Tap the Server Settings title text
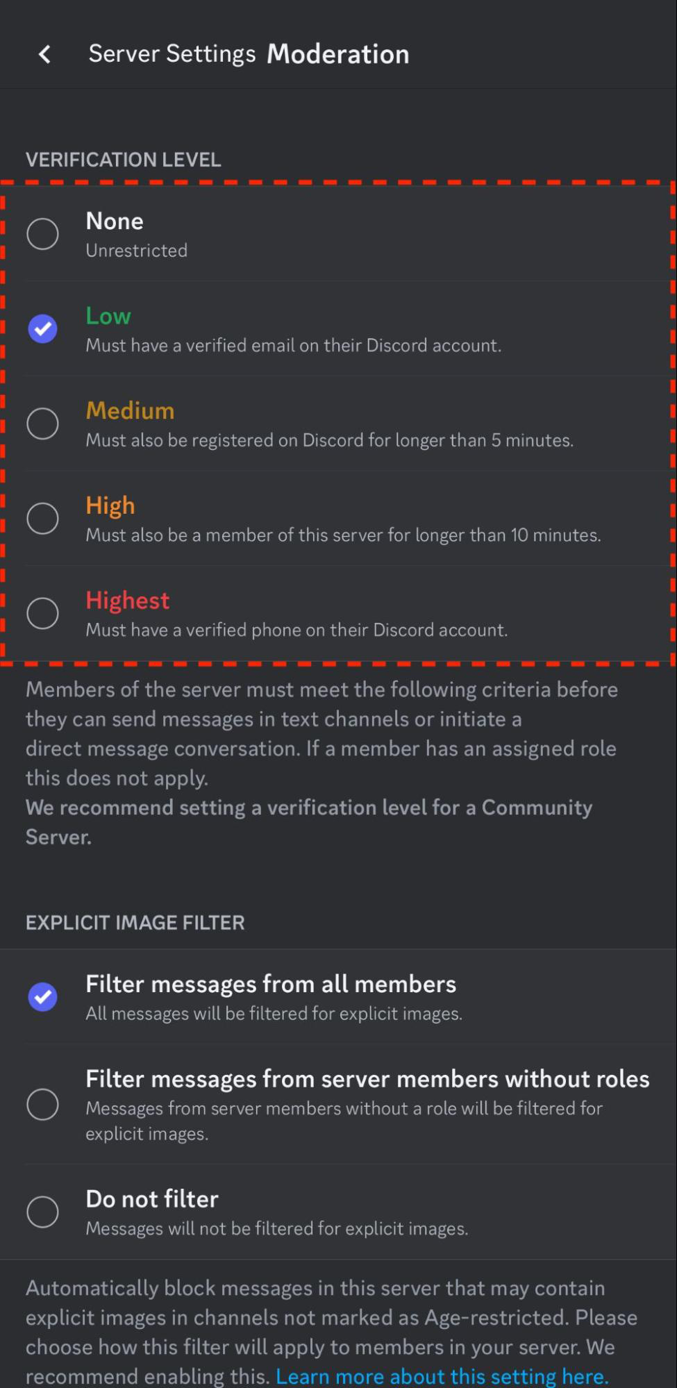This screenshot has height=1388, width=677. (172, 54)
